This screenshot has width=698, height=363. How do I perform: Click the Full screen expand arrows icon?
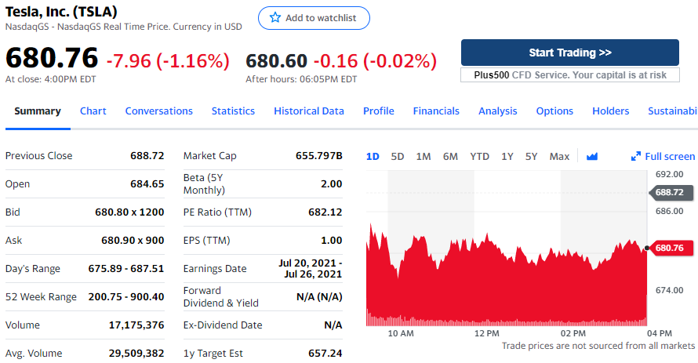(636, 156)
